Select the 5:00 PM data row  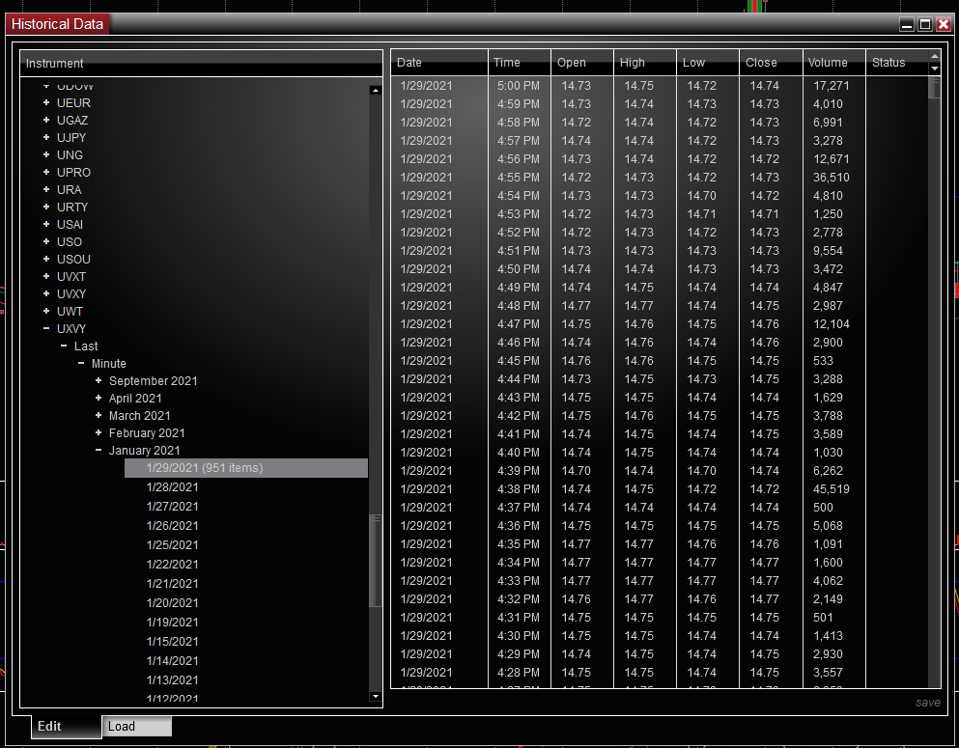point(660,86)
